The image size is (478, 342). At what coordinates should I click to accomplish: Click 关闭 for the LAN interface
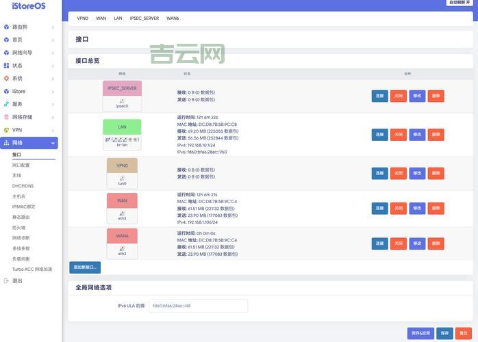[x=399, y=135]
